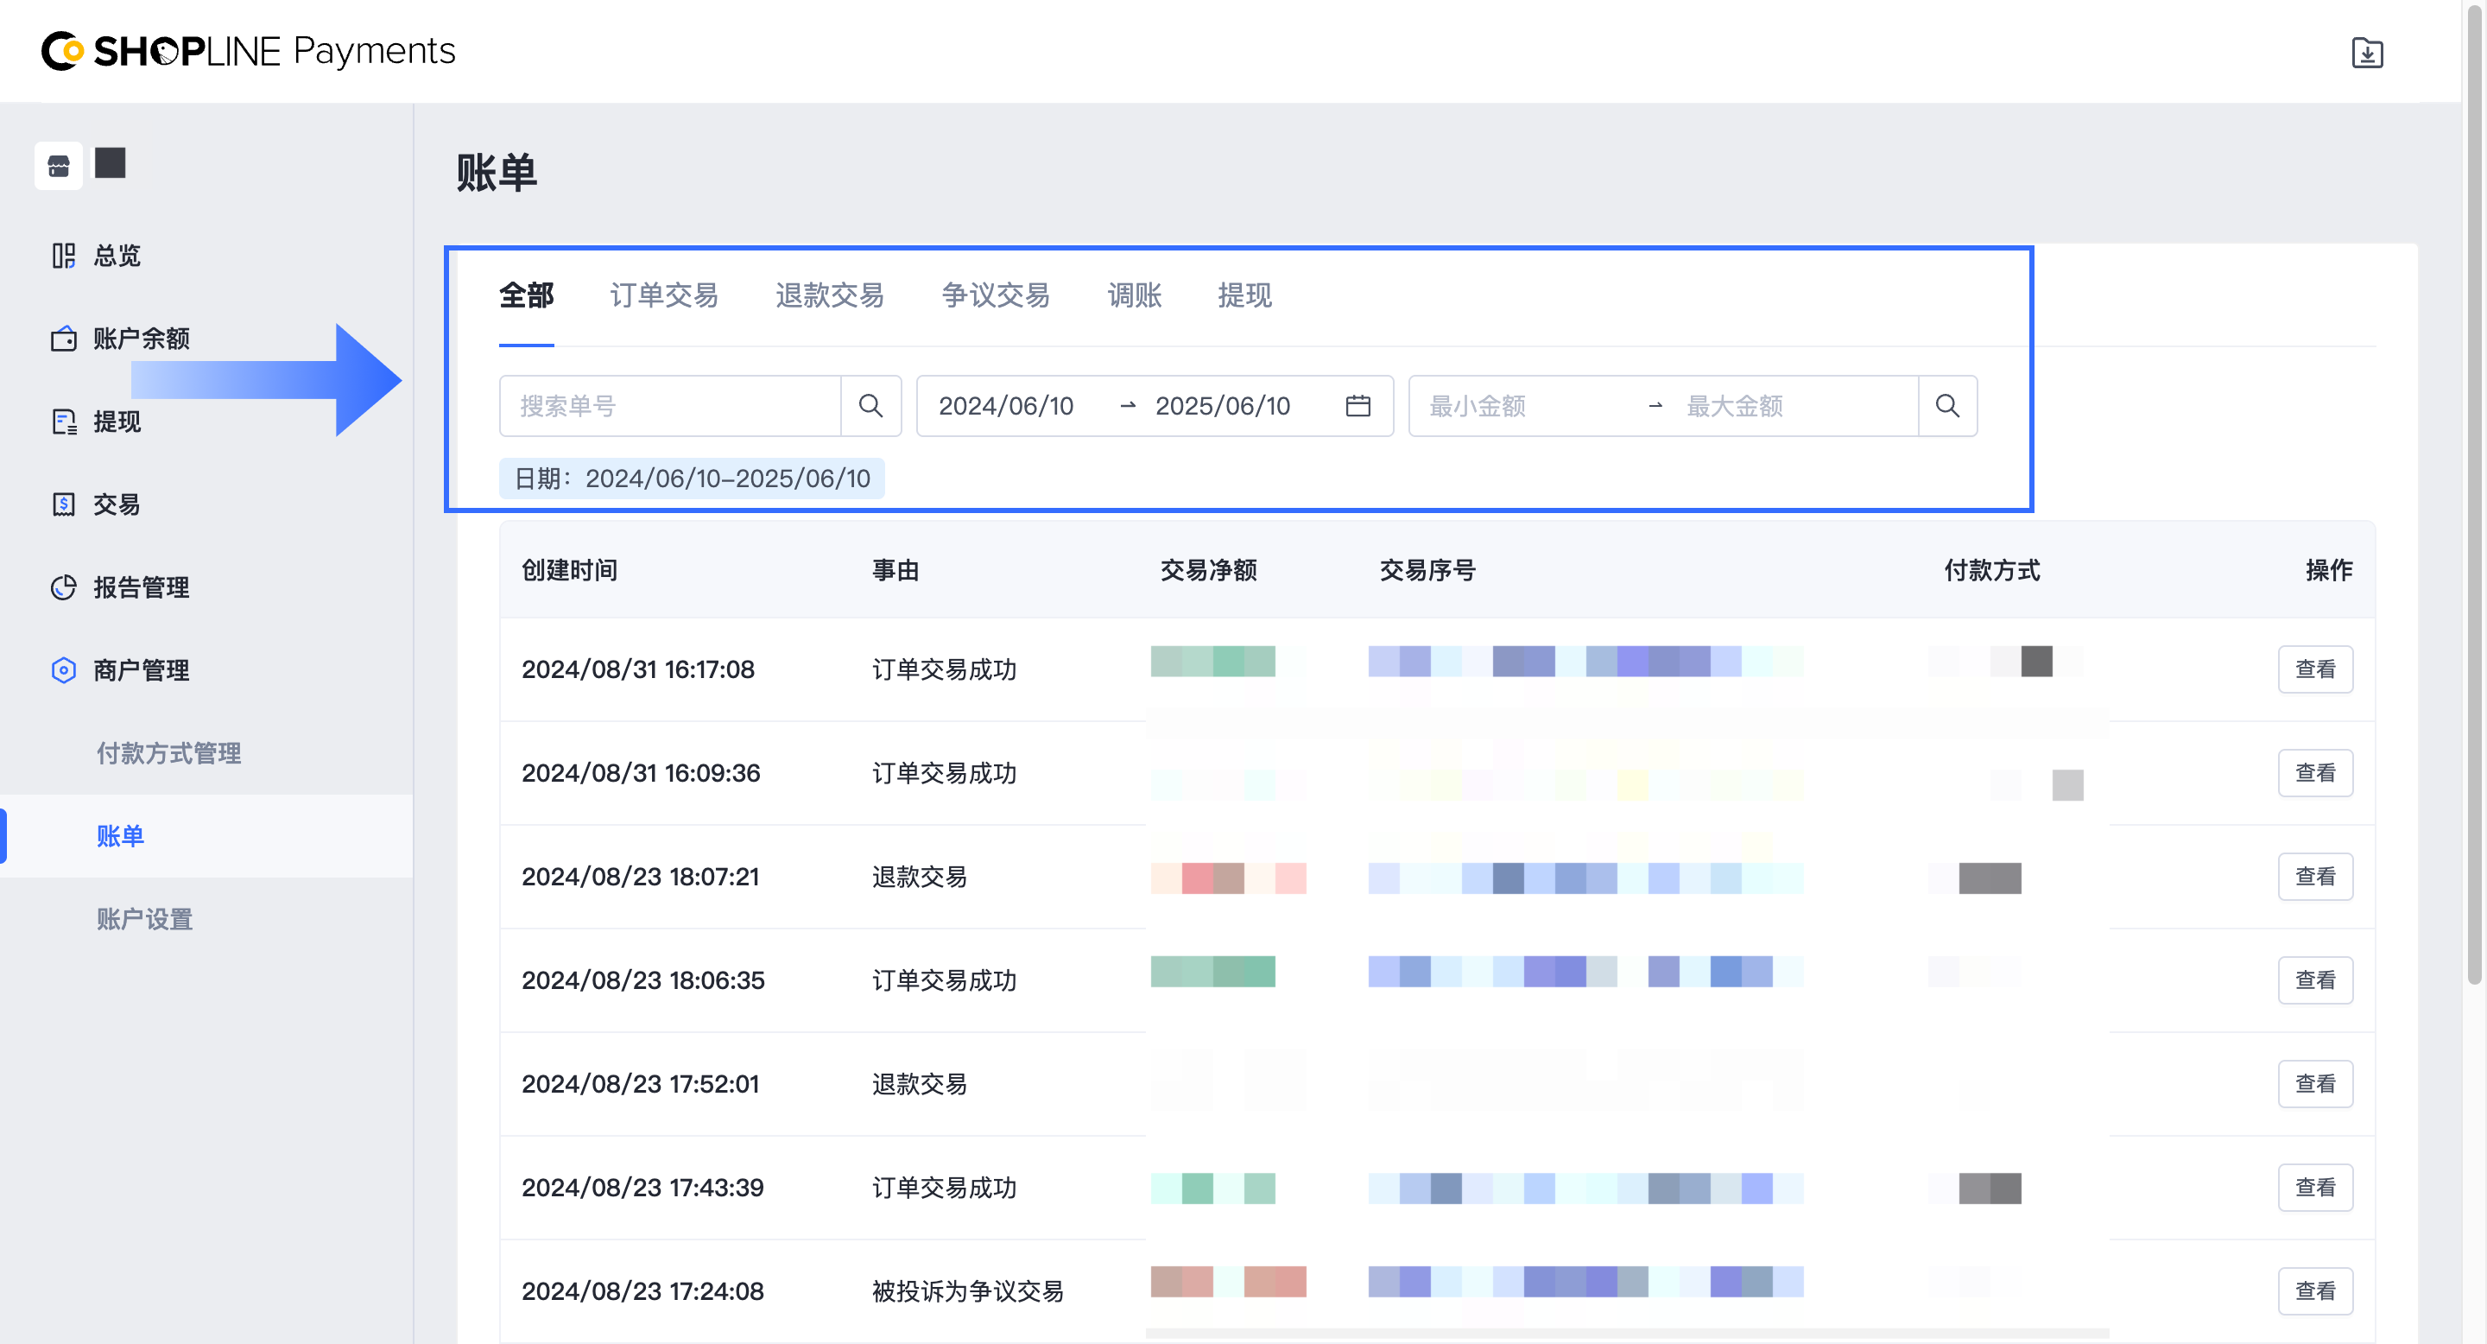
Task: Switch to the 提现 tab in 账单
Action: pos(1244,295)
